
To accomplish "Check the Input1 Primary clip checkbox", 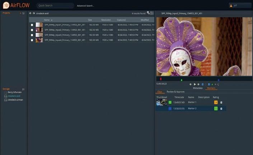I will [32, 25].
